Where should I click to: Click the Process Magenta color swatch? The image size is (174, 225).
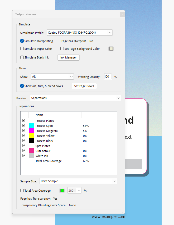pyautogui.click(x=31, y=130)
